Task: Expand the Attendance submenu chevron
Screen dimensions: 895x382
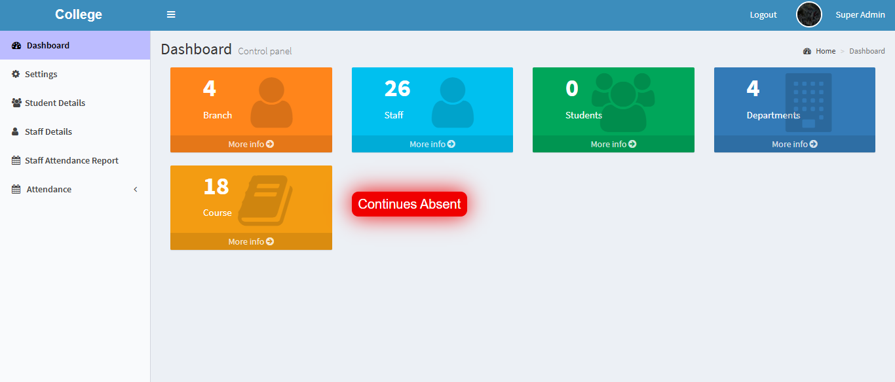Action: click(x=136, y=190)
